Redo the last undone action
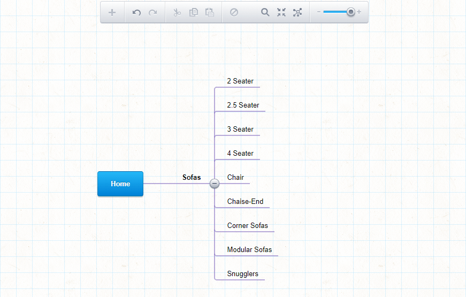The width and height of the screenshot is (466, 297). [153, 12]
